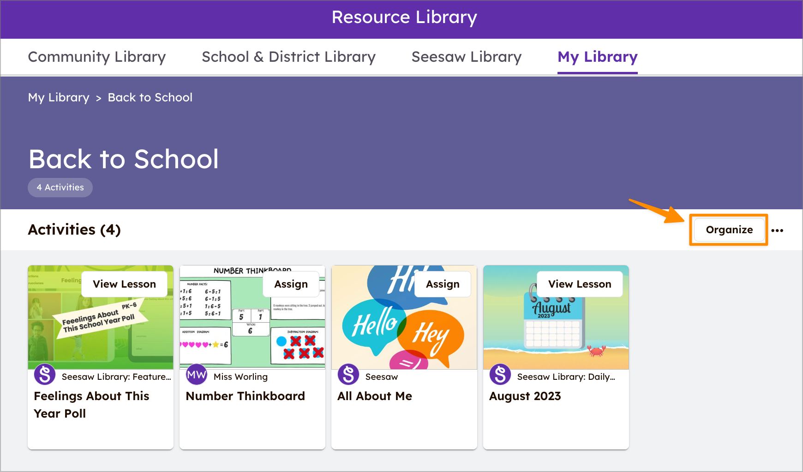Click Seesaw logo icon on All About Me card
This screenshot has height=472, width=803.
click(348, 374)
